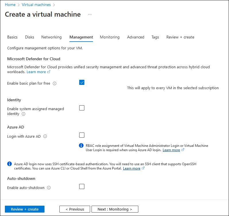Screen dimensions: 229x216
Task: Select the Management tab
Action: pyautogui.click(x=81, y=37)
